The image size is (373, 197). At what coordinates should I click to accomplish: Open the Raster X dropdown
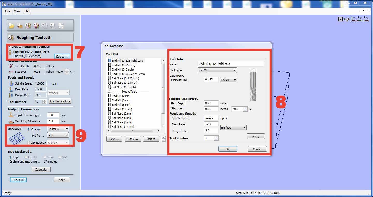pyautogui.click(x=58, y=129)
